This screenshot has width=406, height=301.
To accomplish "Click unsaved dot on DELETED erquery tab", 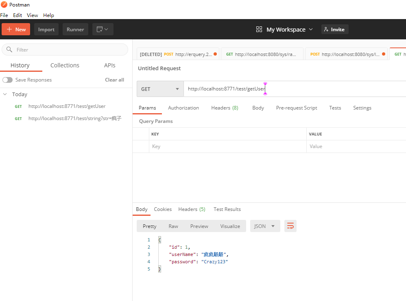I will tap(215, 54).
